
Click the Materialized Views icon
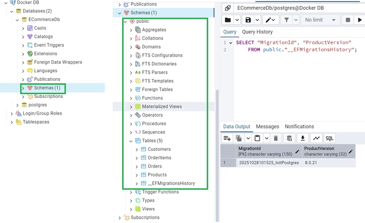coord(138,106)
